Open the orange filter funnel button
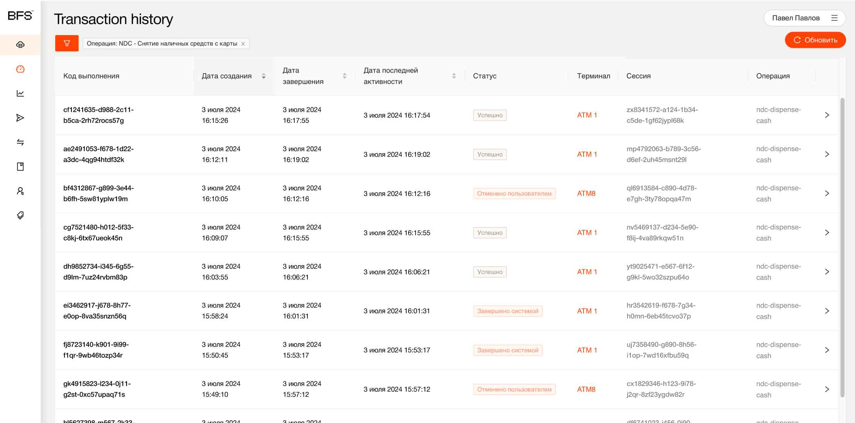The height and width of the screenshot is (423, 855). [67, 43]
